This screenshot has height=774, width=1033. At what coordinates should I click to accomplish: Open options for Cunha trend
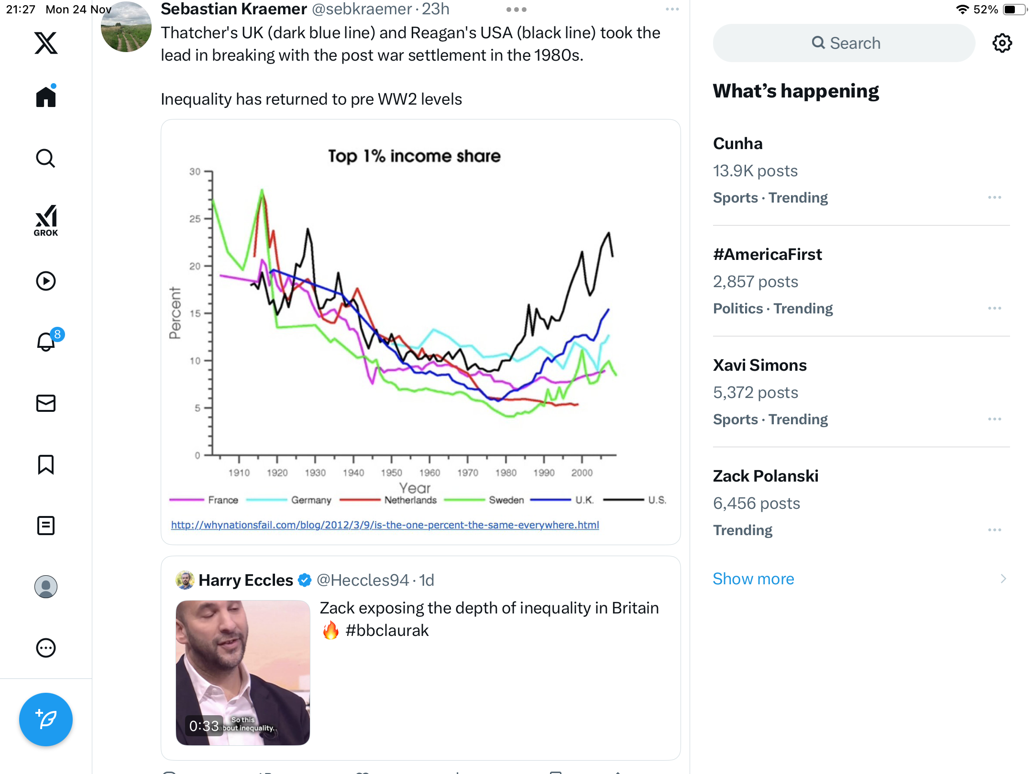click(x=995, y=197)
